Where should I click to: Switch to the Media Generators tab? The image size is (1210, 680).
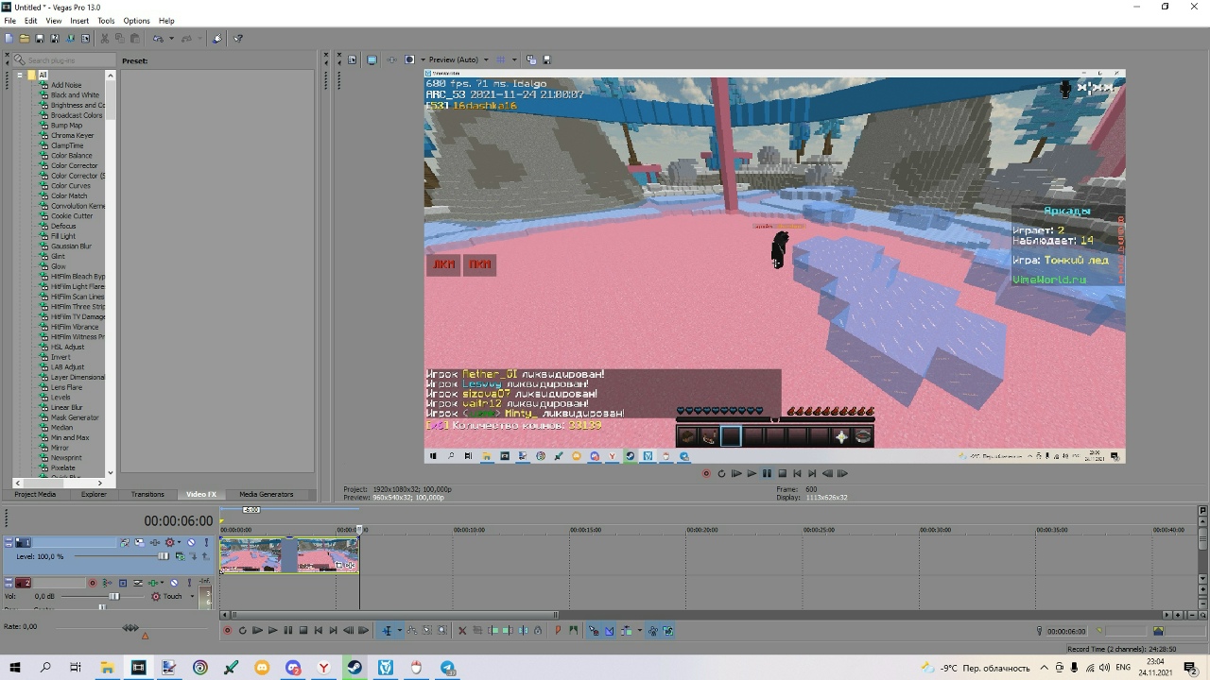(266, 494)
